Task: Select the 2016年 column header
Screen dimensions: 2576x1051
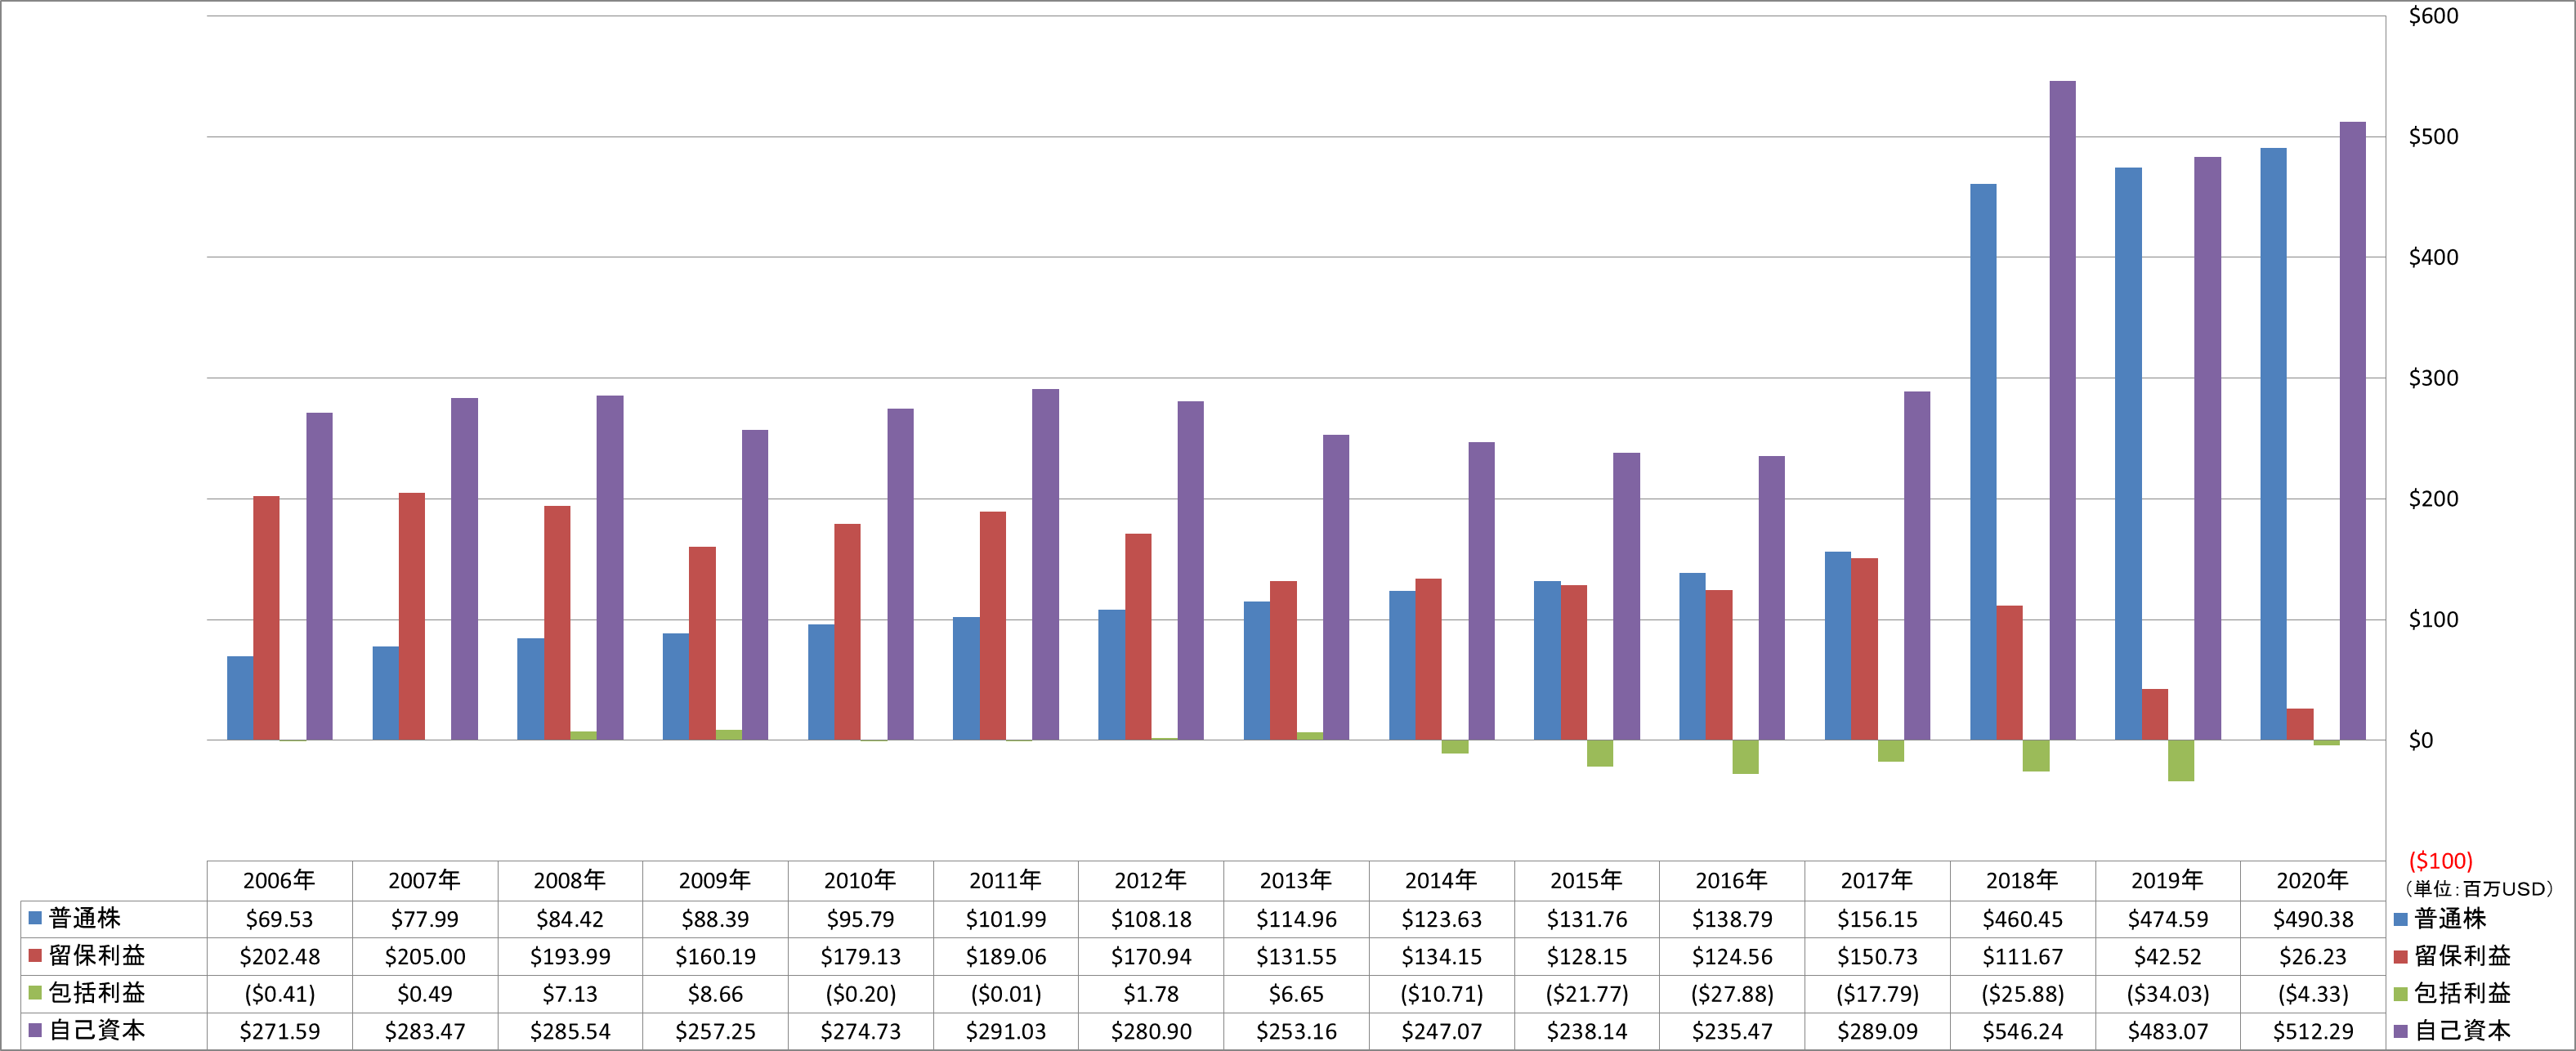Action: (x=1732, y=881)
